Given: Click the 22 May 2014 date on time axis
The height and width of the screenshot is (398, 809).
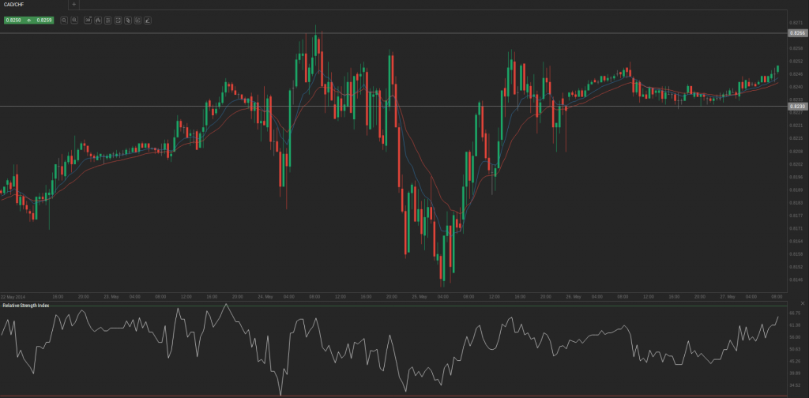Looking at the screenshot, I should (13, 296).
